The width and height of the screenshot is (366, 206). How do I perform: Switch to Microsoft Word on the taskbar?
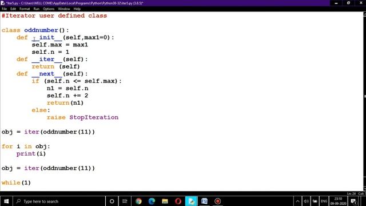(x=204, y=201)
